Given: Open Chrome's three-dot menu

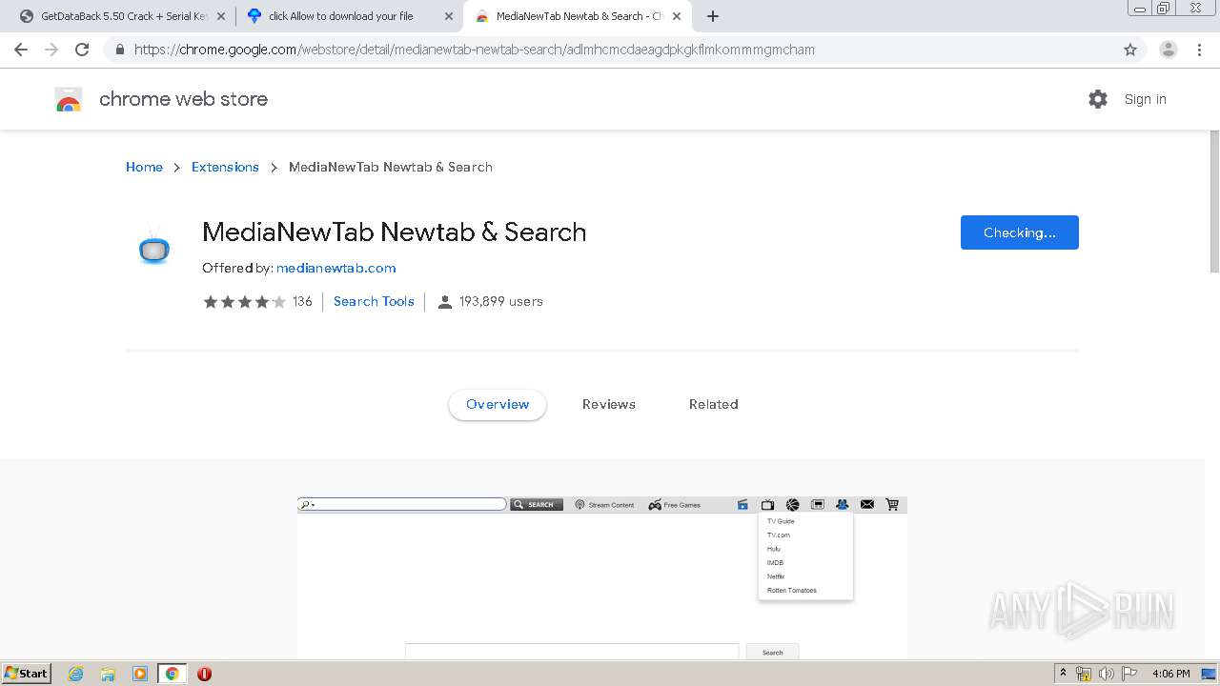Looking at the screenshot, I should point(1199,50).
